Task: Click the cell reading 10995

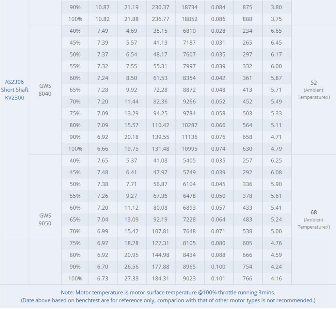Action: [189, 149]
